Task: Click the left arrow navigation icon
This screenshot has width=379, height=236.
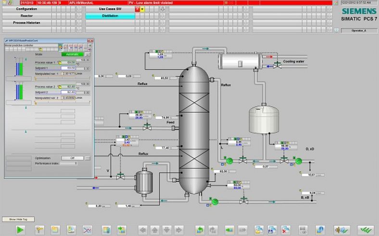Action: point(142,230)
